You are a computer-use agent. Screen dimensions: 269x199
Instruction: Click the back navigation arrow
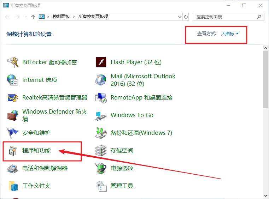tap(7, 17)
